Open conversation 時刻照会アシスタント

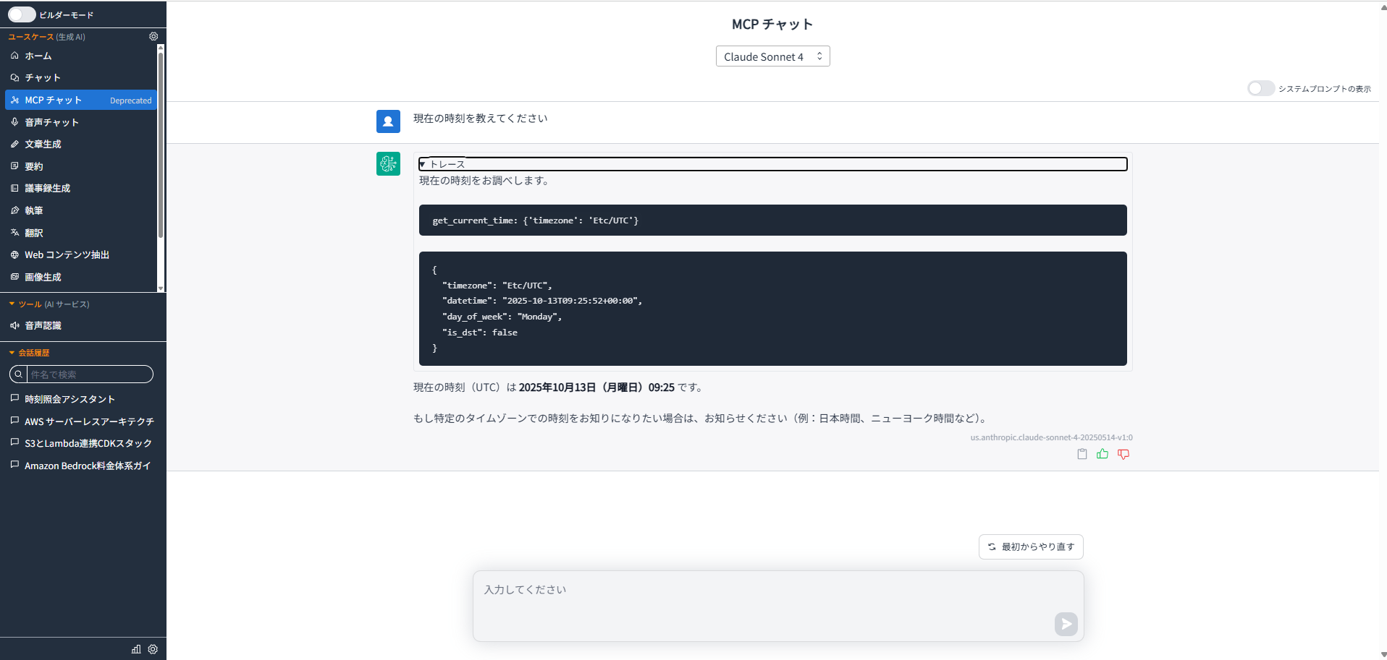pyautogui.click(x=82, y=399)
